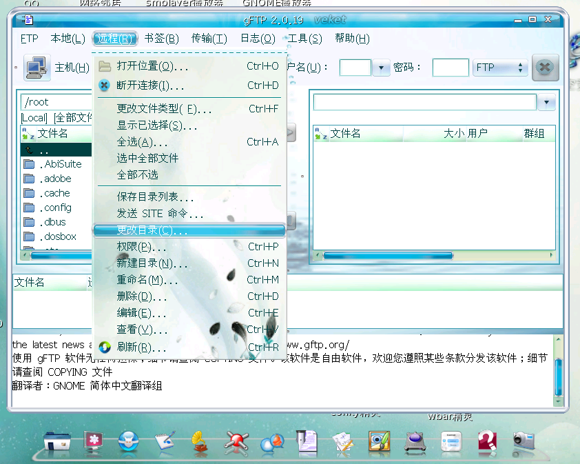580x464 pixels.
Task: Open the help question mark dock icon
Action: click(x=487, y=441)
